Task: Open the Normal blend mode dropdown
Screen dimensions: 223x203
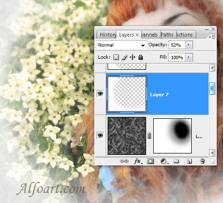Action: tap(122, 45)
